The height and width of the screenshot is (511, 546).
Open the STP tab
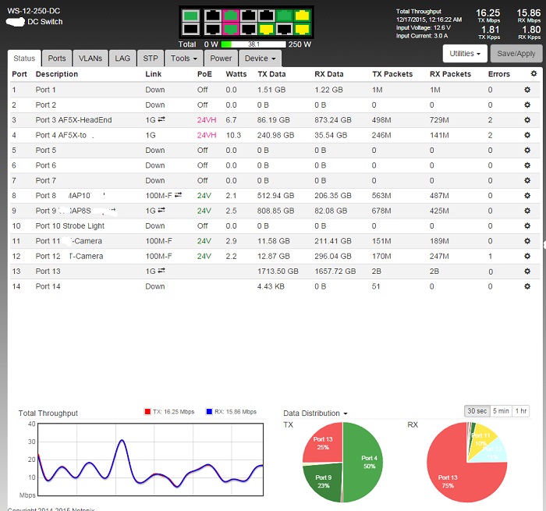(x=151, y=59)
